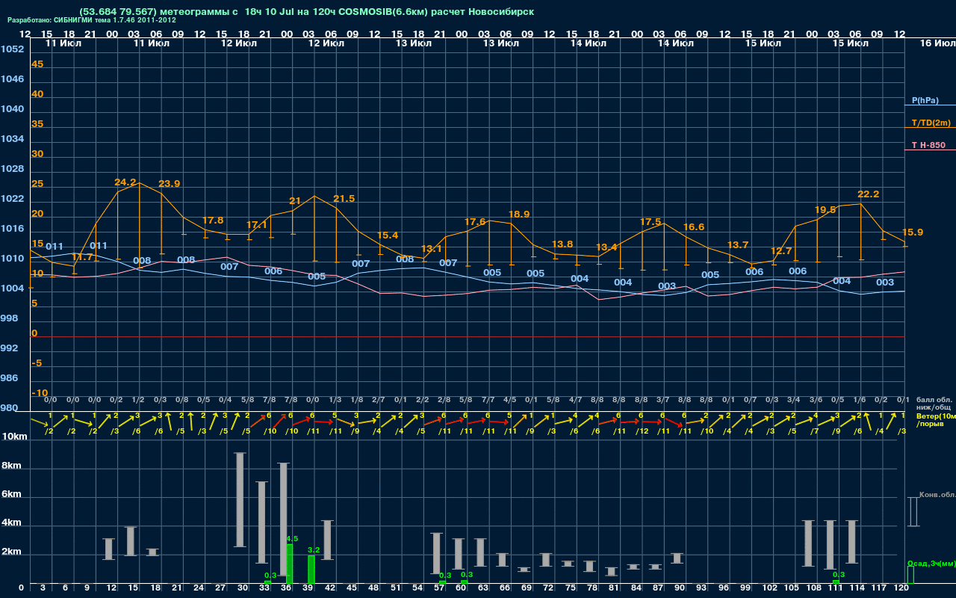Click the 'балл обл.' cloud cover legend

[x=934, y=400]
